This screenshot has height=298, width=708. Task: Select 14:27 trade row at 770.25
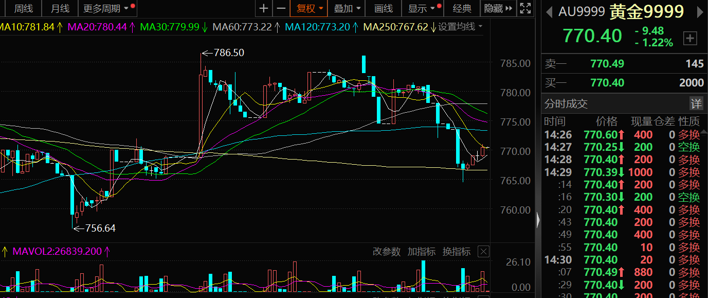click(622, 147)
